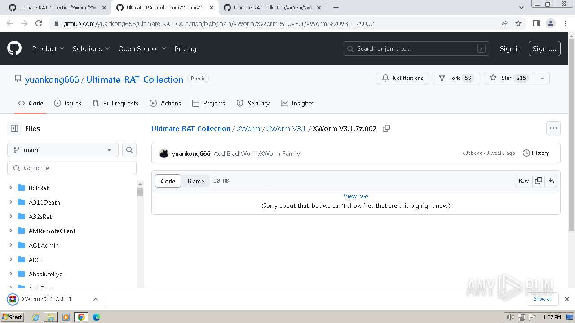Open the Star list dropdown arrow
Image resolution: width=575 pixels, height=323 pixels.
click(x=542, y=78)
